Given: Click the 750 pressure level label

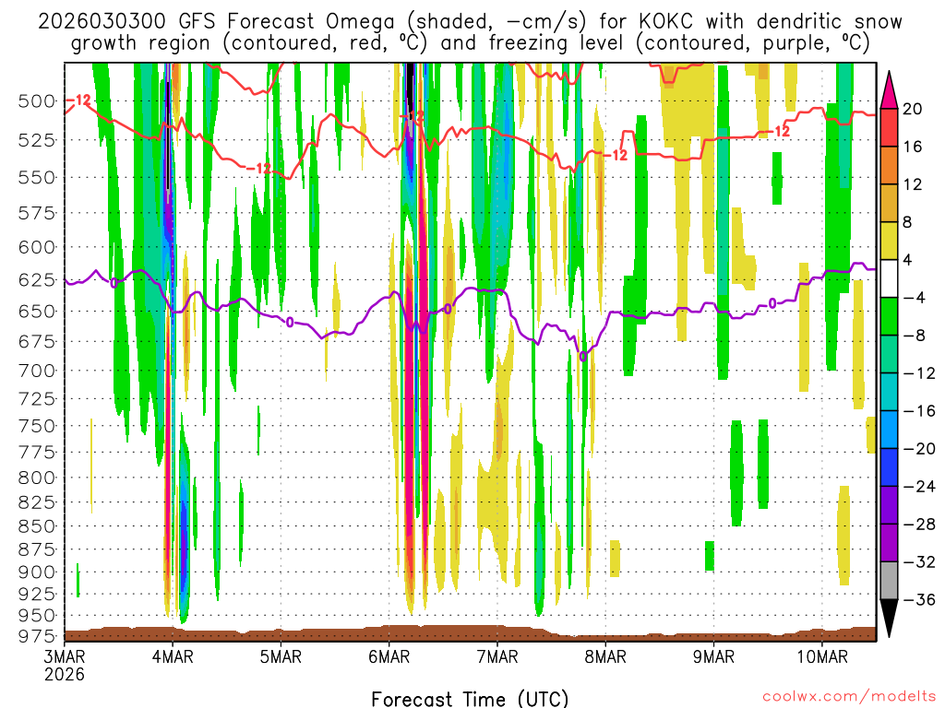Looking at the screenshot, I should click(37, 426).
